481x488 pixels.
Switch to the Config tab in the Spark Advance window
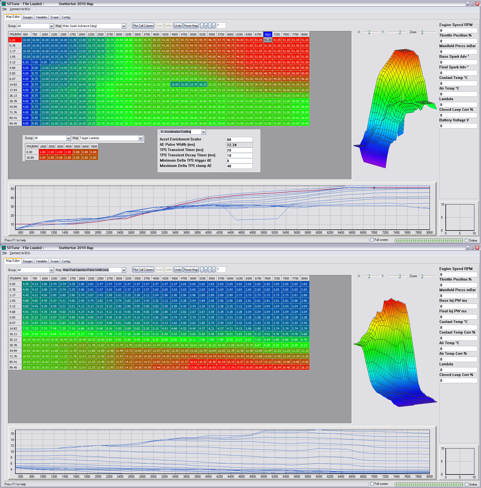[x=66, y=17]
